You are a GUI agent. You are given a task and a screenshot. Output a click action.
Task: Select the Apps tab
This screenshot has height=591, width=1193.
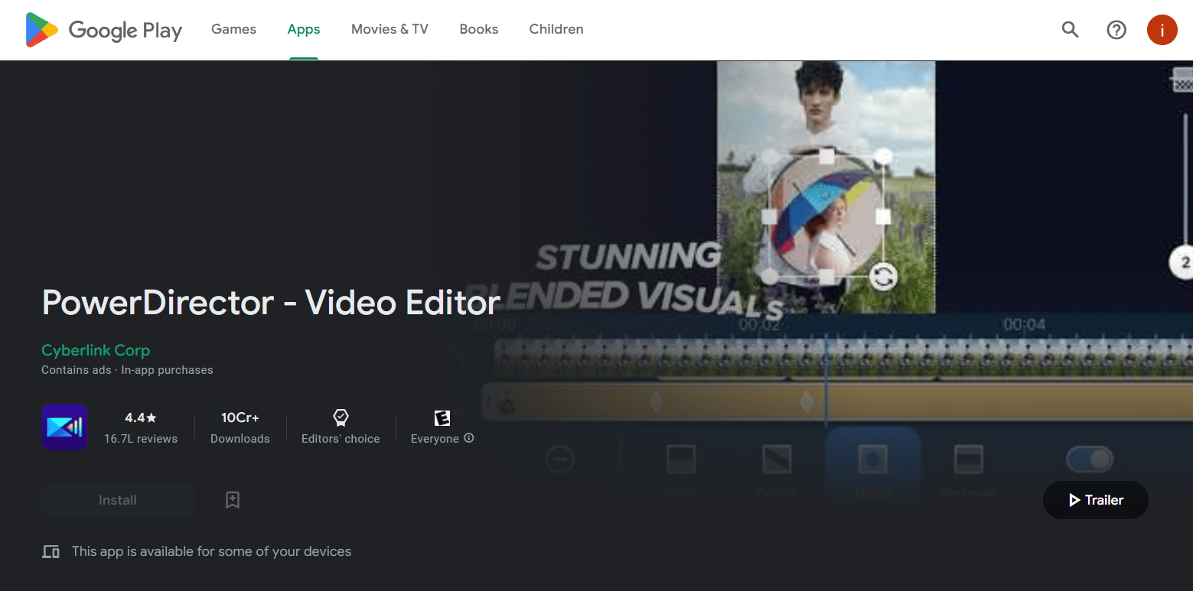pyautogui.click(x=304, y=29)
